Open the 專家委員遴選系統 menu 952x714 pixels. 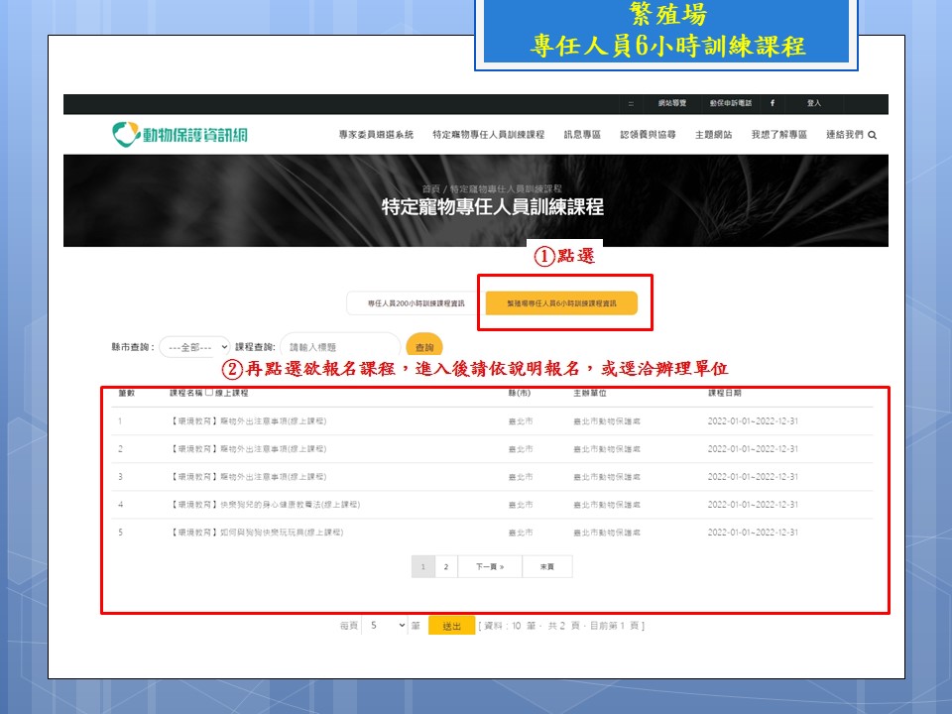pos(376,134)
